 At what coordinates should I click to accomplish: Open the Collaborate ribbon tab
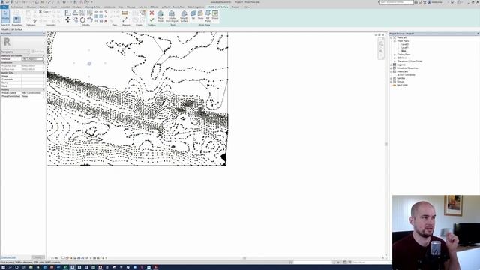[109, 7]
